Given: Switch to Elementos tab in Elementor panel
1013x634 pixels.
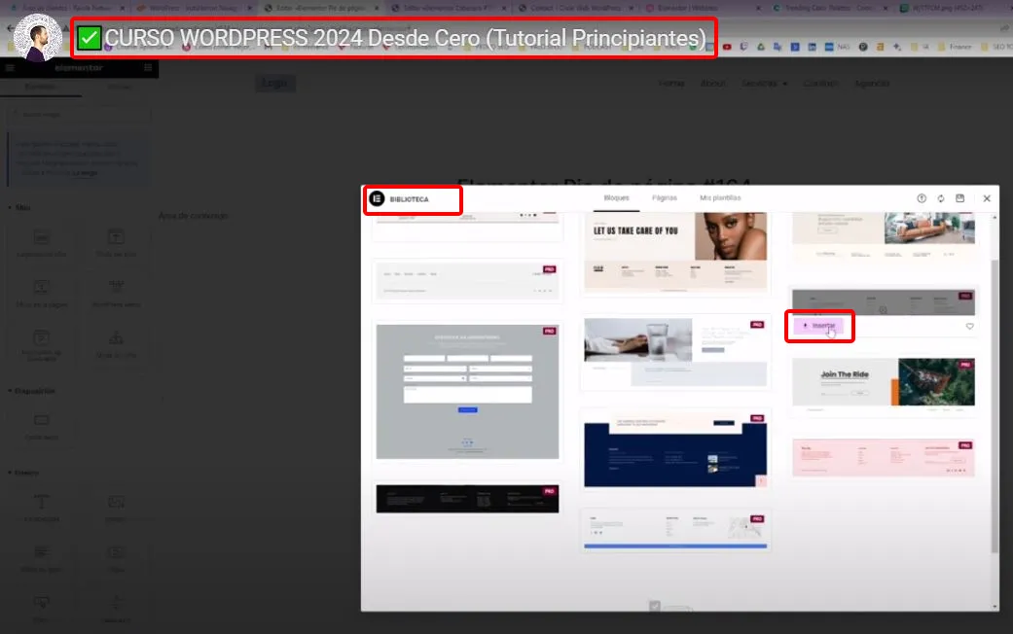Looking at the screenshot, I should click(x=40, y=87).
